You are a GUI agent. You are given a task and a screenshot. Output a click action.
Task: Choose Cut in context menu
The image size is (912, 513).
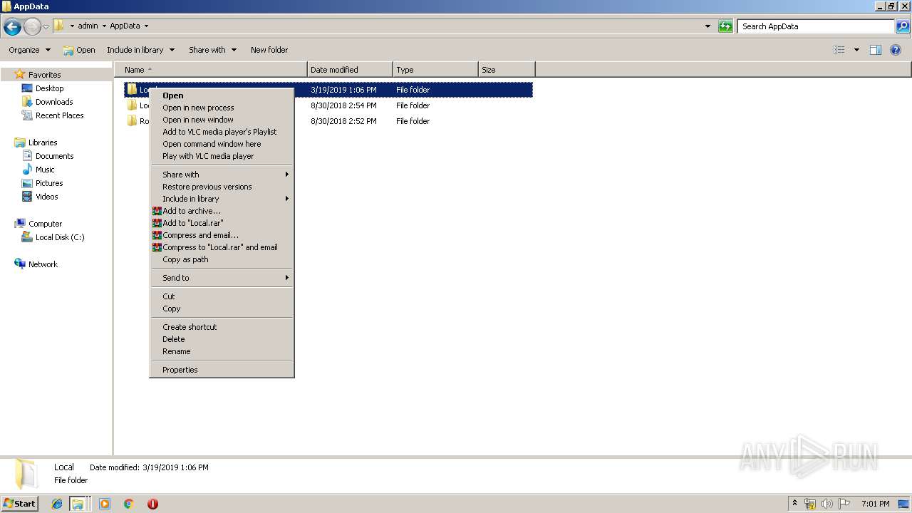pyautogui.click(x=222, y=296)
